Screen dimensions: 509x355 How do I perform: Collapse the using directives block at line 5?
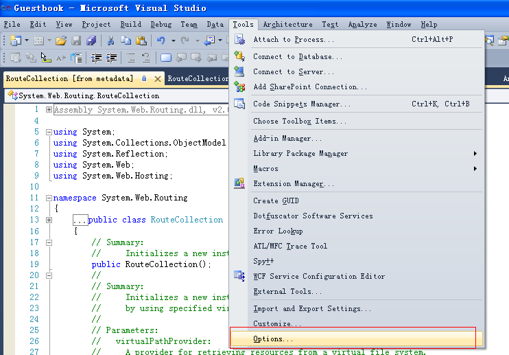coord(49,132)
